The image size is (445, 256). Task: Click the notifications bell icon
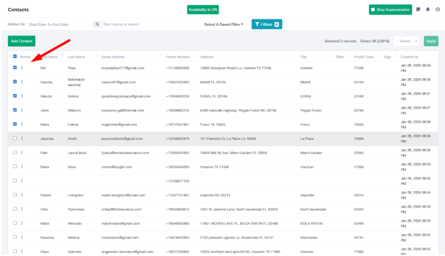428,10
